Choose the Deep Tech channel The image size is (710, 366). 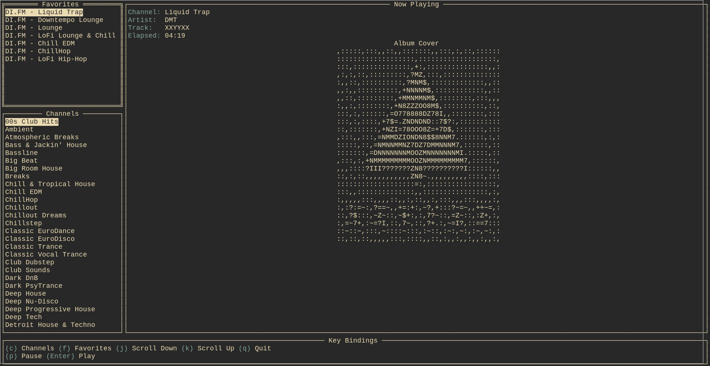(23, 317)
